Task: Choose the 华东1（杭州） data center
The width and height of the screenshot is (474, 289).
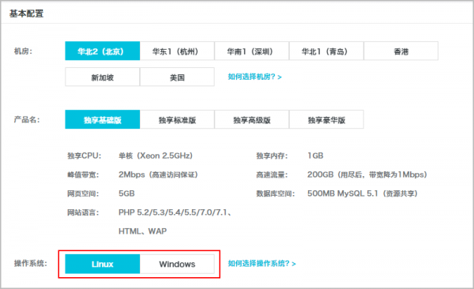Action: [x=177, y=51]
